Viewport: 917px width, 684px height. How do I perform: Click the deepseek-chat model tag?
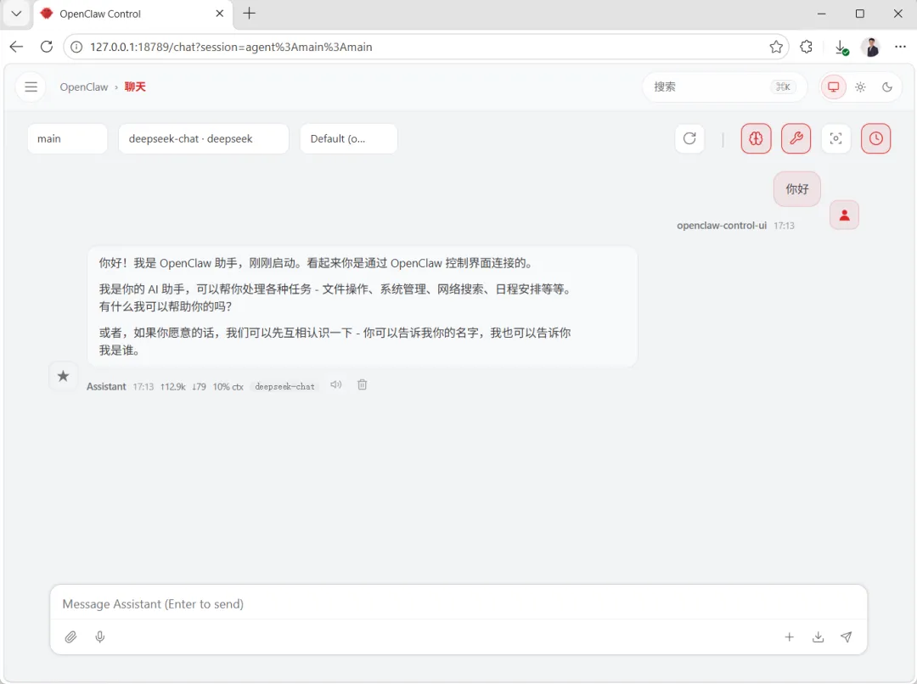[284, 386]
